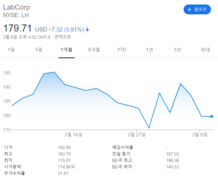Click the 175 y-axis label
The height and width of the screenshot is (178, 218).
point(7,130)
